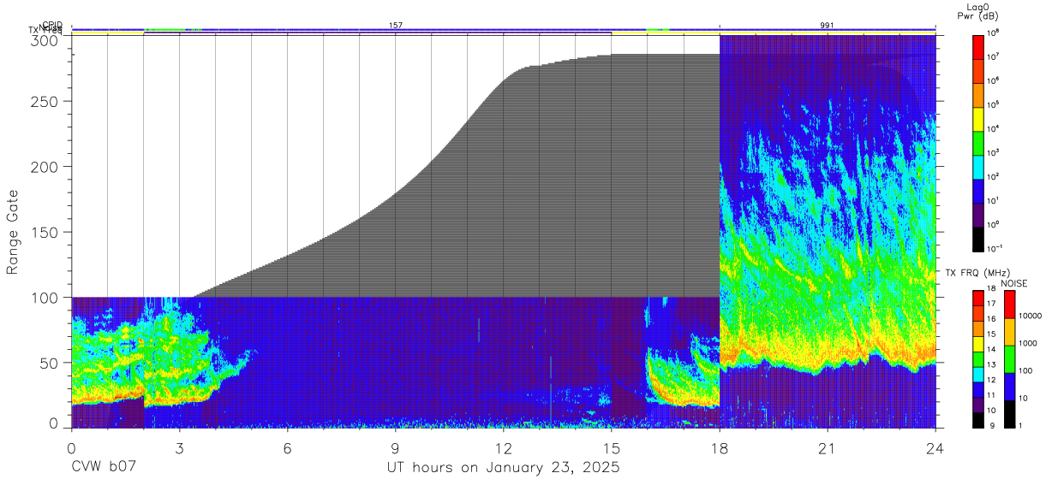
Task: Click the yellow segment of Lag0 Pwr colorbar
Action: (978, 118)
